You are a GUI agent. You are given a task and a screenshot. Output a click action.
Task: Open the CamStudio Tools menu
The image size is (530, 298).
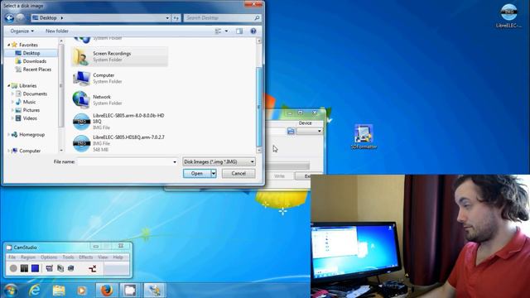68,257
